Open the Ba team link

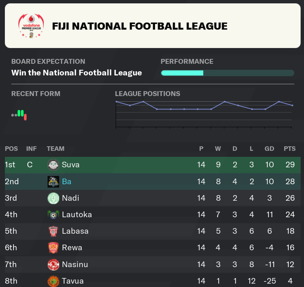pos(67,182)
